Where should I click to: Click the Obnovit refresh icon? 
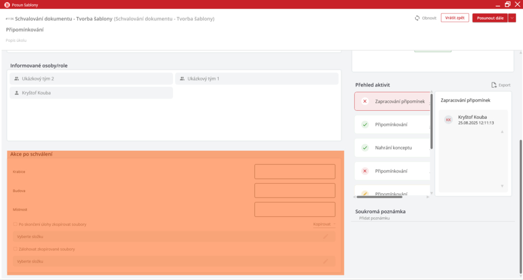coord(418,18)
